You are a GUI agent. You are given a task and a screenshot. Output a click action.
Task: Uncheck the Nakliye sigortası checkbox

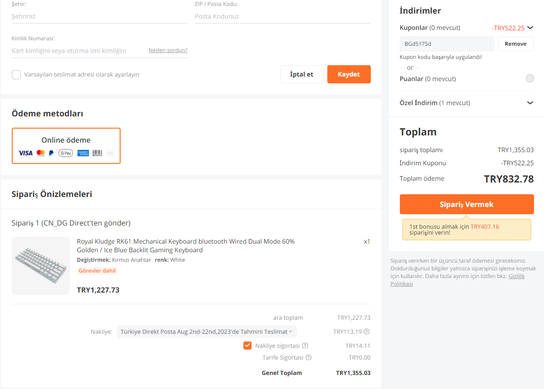[x=248, y=346]
